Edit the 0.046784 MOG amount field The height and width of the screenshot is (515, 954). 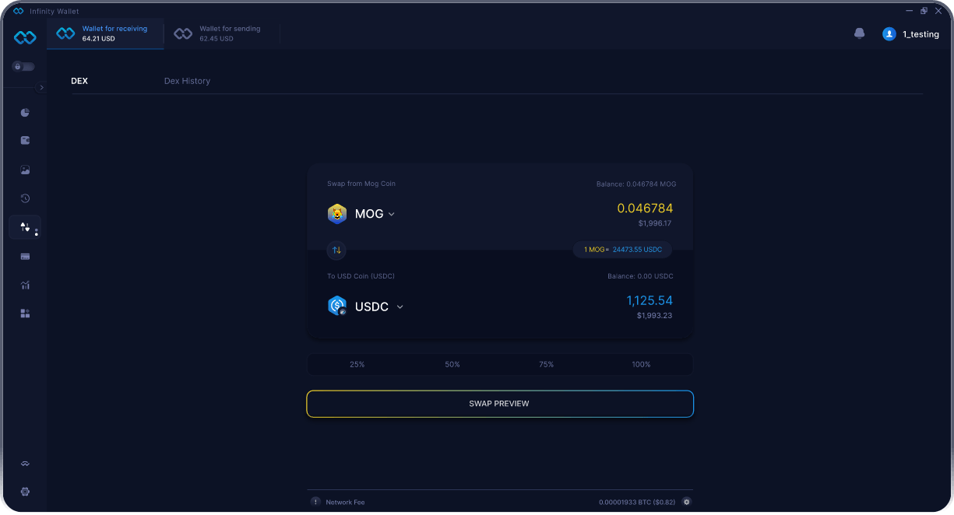(x=645, y=208)
